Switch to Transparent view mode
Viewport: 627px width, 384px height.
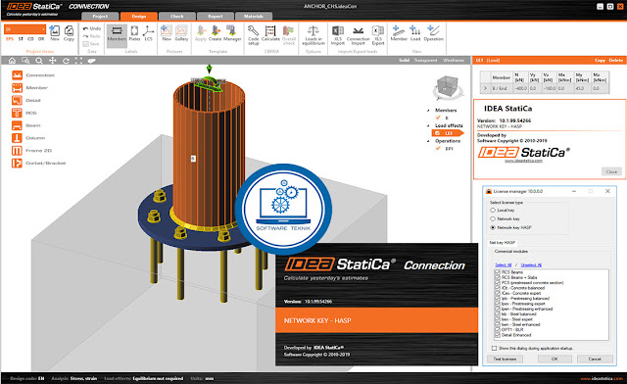[x=425, y=61]
